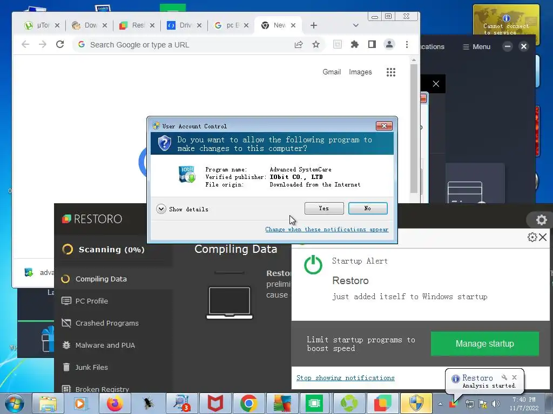Switch to the Restoro tab in Chrome
Viewport: 553px width, 414px height.
pos(137,25)
